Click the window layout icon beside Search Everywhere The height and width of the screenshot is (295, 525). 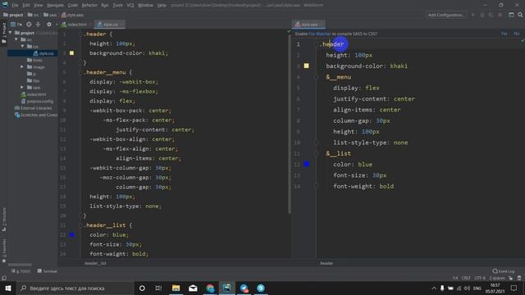click(511, 15)
